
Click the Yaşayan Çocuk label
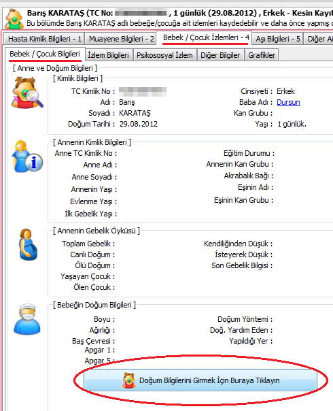[x=88, y=276]
